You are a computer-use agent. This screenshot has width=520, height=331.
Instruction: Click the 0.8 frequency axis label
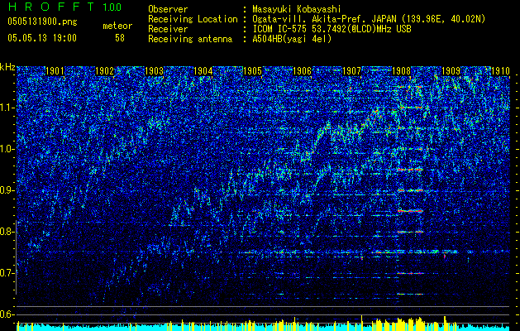click(7, 232)
